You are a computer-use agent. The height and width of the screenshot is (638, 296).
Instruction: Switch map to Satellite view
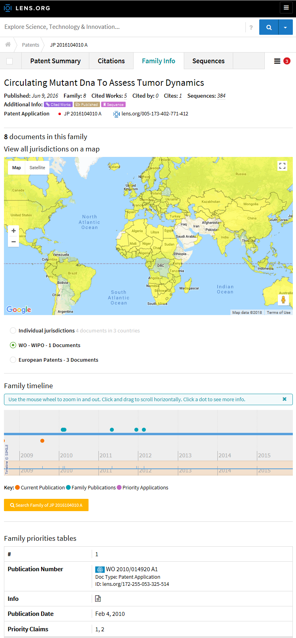coord(37,168)
